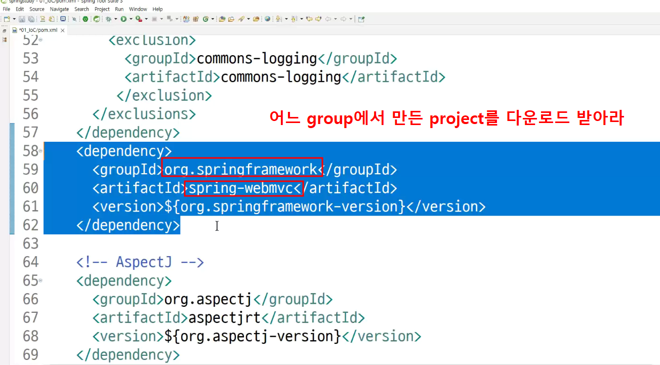Jump to Next Annotation down-arrow icon
The image size is (660, 365).
coord(279,19)
